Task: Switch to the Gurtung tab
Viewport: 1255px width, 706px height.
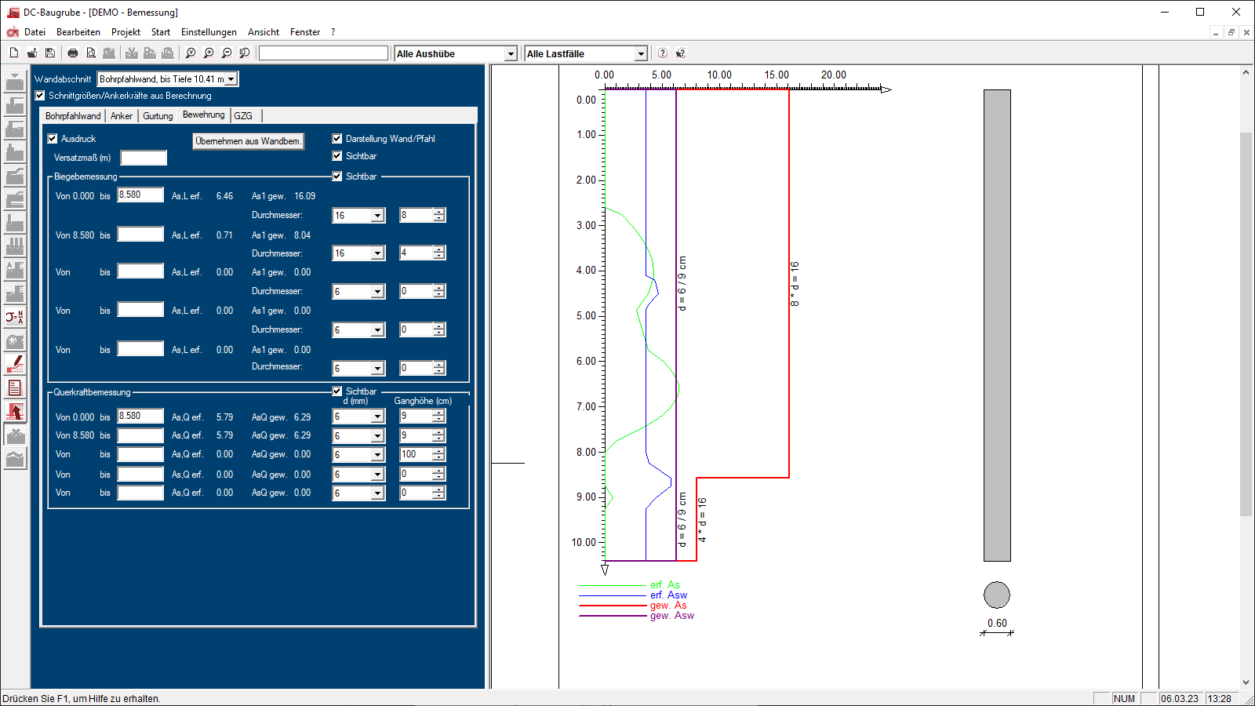Action: [x=158, y=116]
